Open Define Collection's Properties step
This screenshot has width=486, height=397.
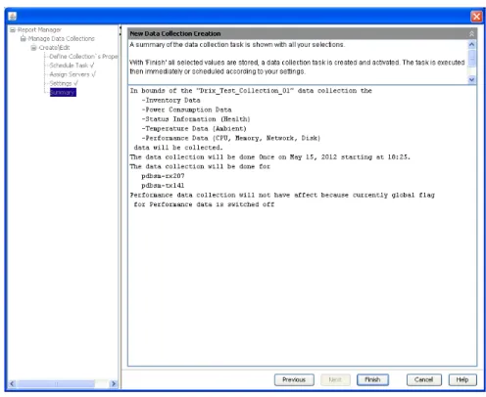pyautogui.click(x=83, y=57)
